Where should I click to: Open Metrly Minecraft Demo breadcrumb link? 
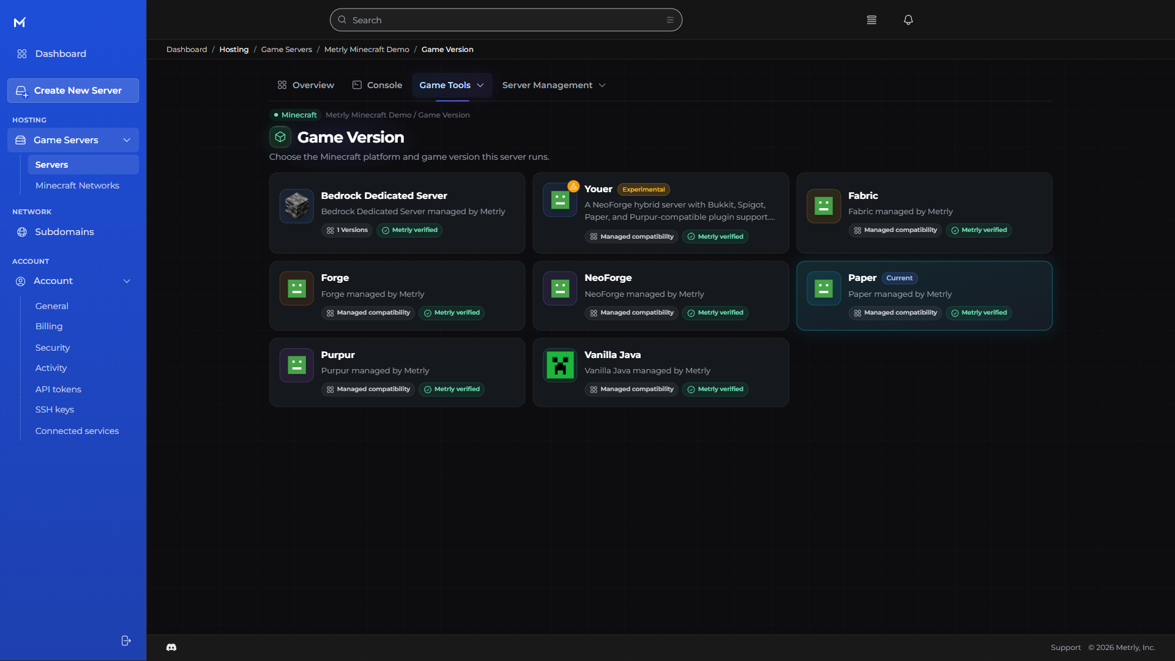(367, 50)
